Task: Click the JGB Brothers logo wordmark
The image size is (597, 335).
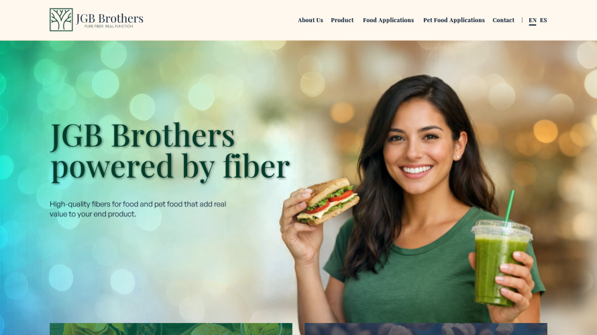Action: point(109,18)
